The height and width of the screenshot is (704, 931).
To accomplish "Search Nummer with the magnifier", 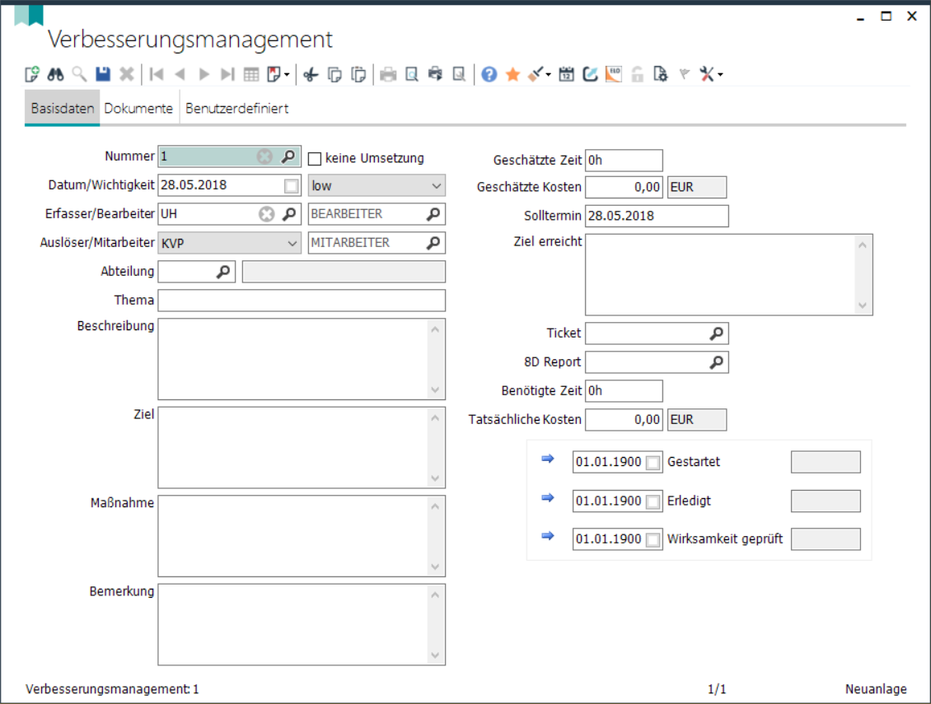I will [288, 156].
